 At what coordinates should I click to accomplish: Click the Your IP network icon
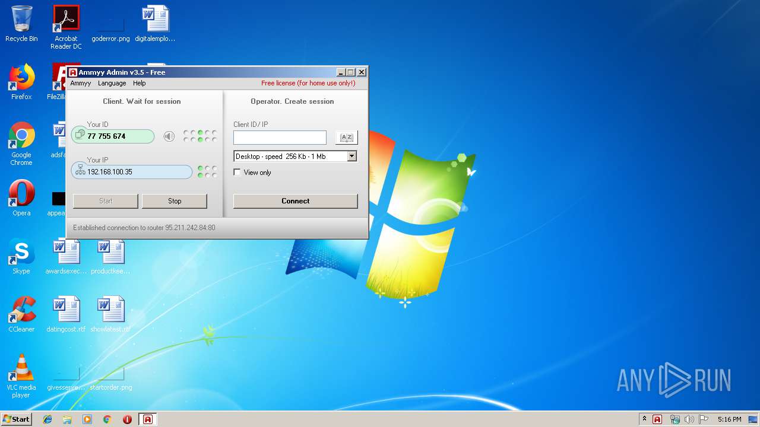tap(80, 171)
